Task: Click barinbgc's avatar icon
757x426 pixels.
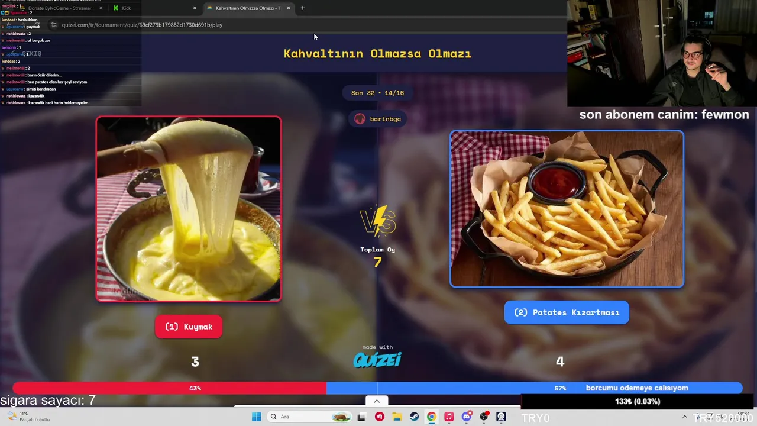Action: [360, 119]
